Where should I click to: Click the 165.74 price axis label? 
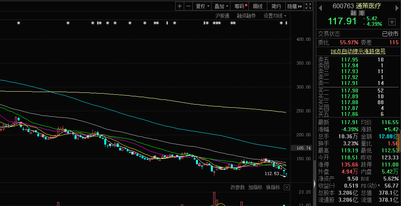(302, 148)
